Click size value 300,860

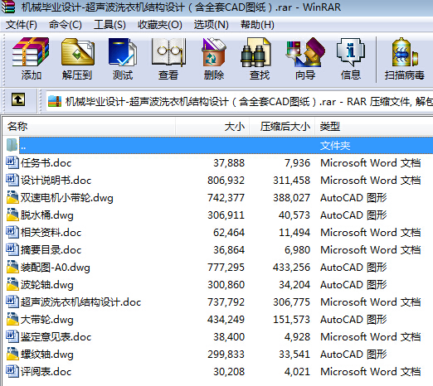click(226, 285)
